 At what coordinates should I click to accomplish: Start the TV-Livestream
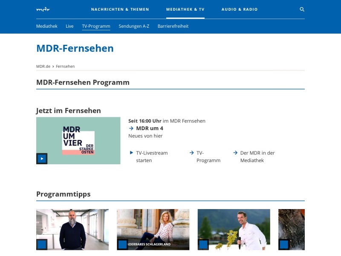152,157
